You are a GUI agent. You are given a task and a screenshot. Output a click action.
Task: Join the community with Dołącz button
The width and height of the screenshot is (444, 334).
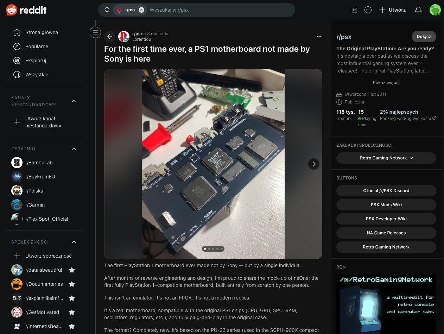[x=424, y=37]
